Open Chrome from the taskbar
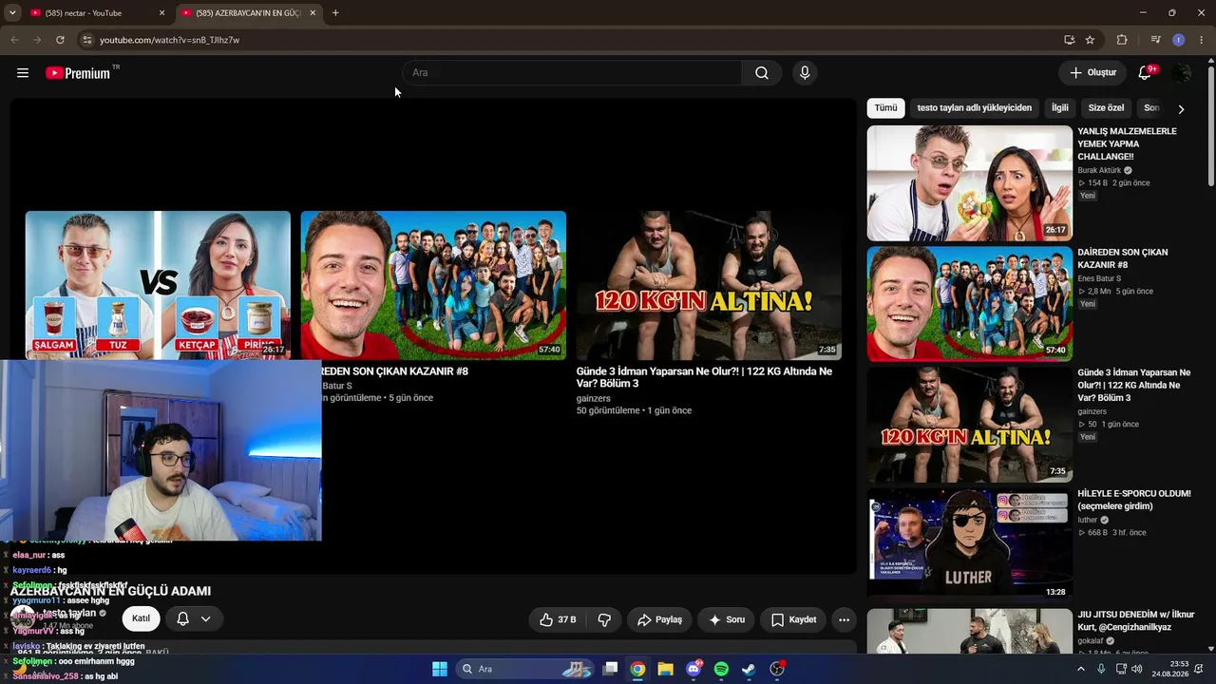The height and width of the screenshot is (684, 1216). (638, 669)
